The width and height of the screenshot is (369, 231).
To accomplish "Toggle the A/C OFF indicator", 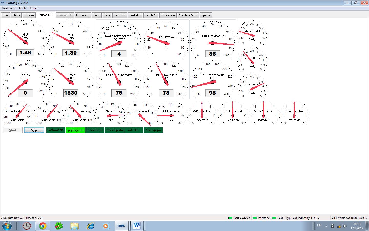I will [x=134, y=130].
